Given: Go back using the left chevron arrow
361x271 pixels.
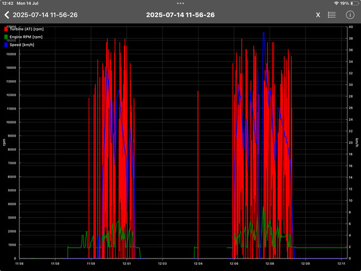Looking at the screenshot, I should tap(7, 15).
